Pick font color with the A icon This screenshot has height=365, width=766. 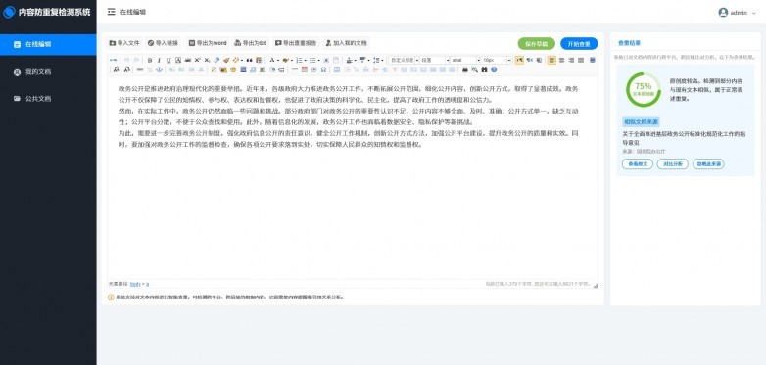point(271,60)
